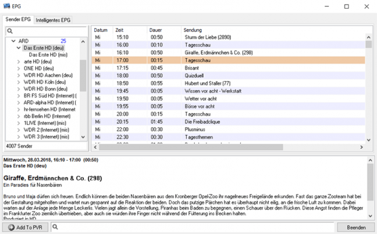Click the Beenden button
Image resolution: width=377 pixels, height=234 pixels.
[x=356, y=227]
